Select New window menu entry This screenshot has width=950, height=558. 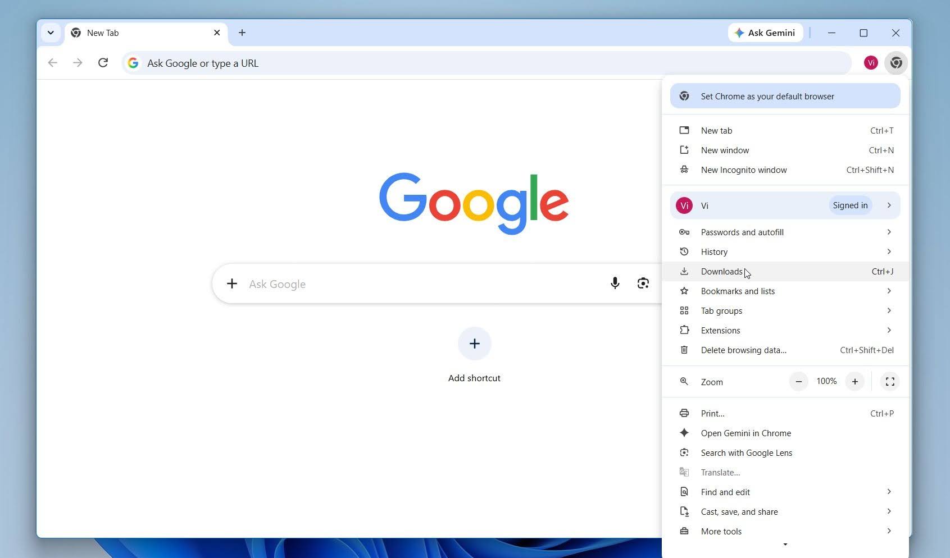(785, 150)
